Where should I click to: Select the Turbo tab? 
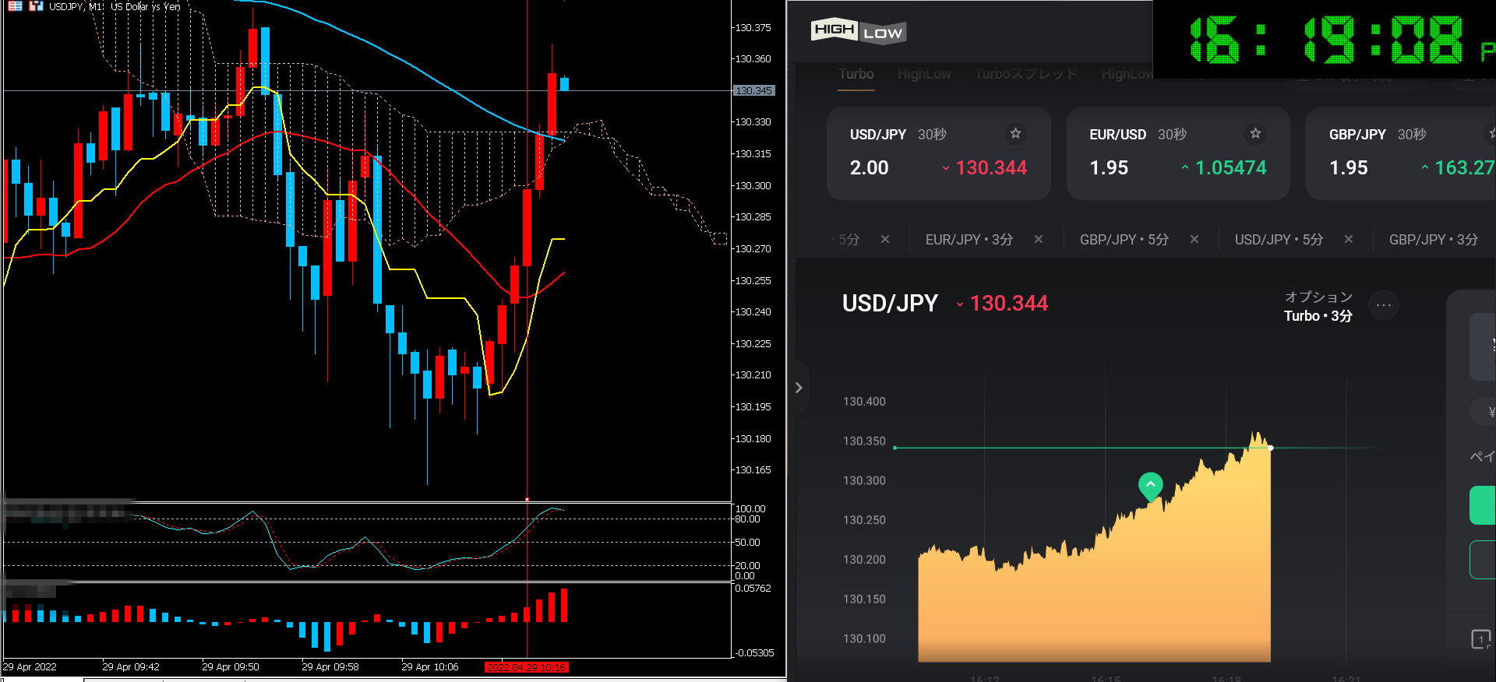856,74
